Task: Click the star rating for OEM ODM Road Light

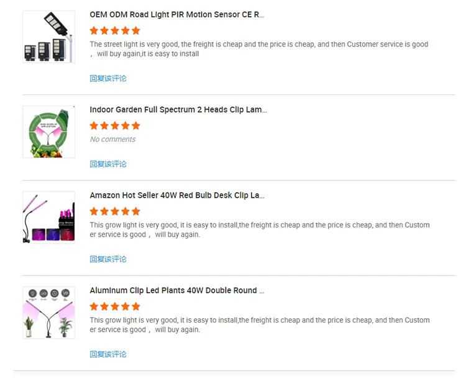Action: tap(115, 30)
